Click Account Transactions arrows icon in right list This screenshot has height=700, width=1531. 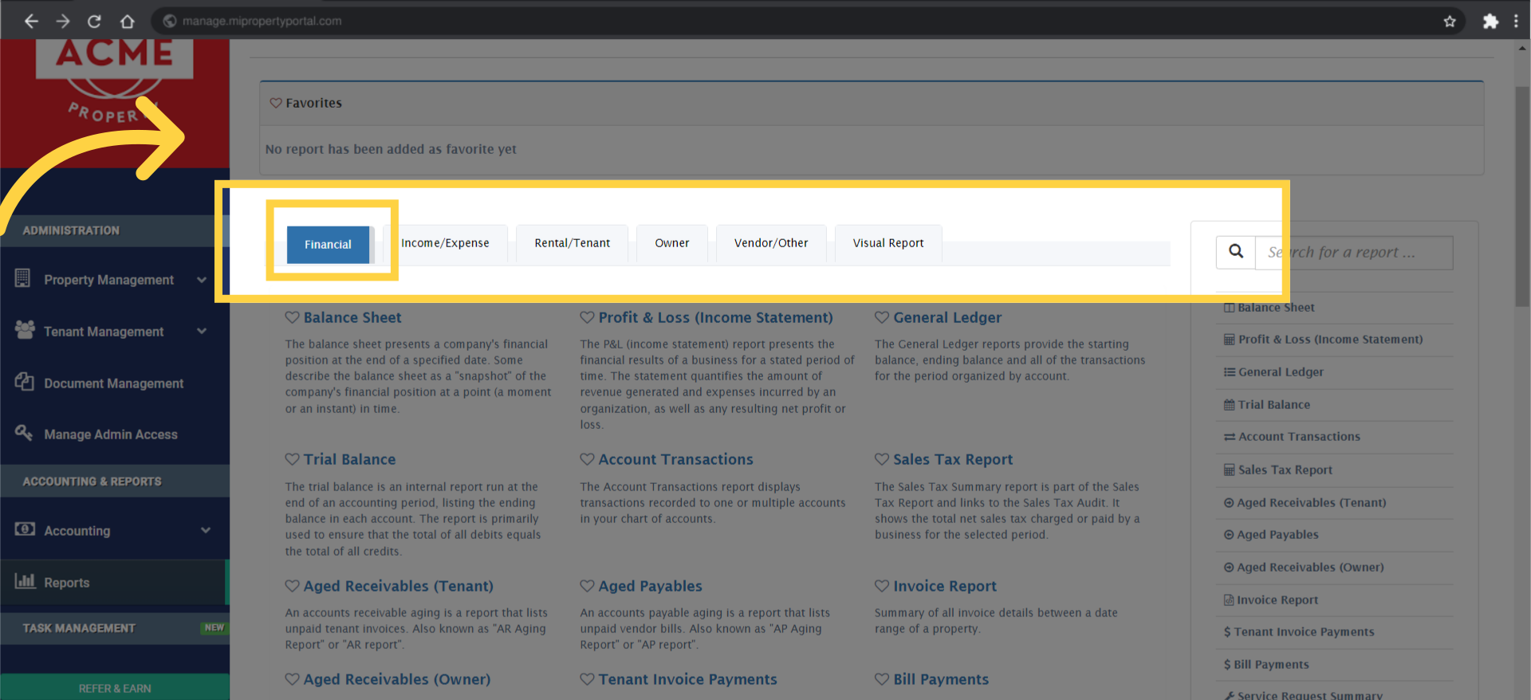tap(1230, 437)
